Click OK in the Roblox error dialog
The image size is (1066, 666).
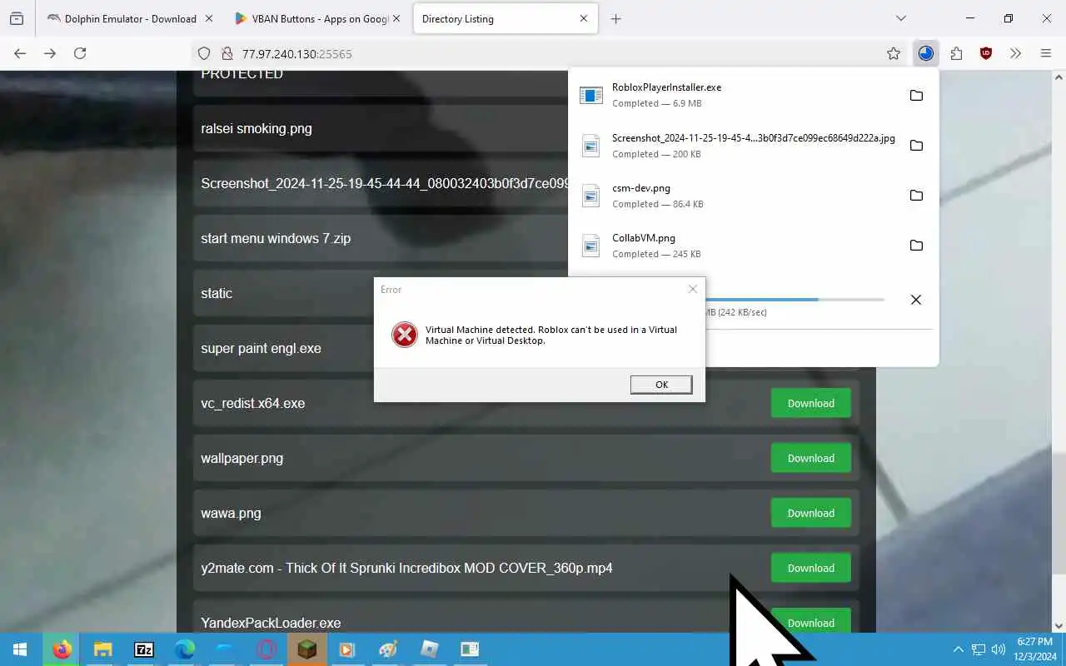[661, 385]
